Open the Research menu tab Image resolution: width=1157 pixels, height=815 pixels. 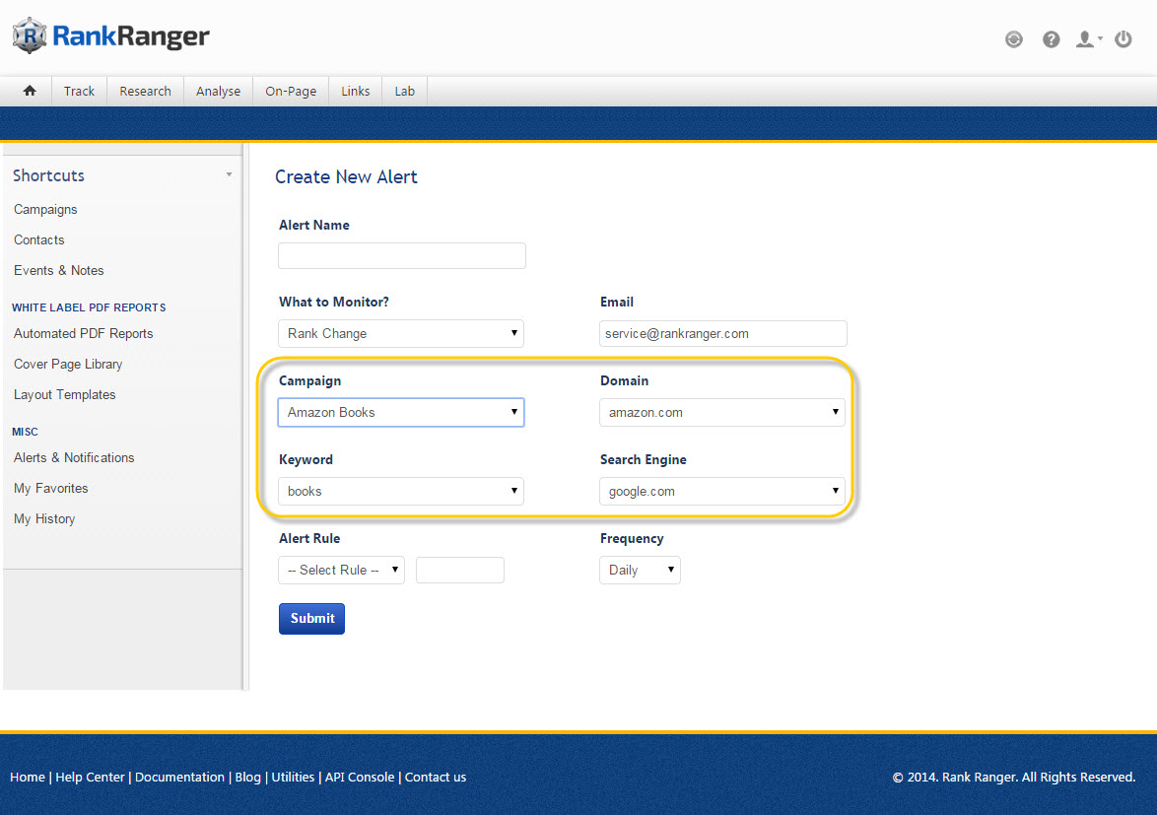click(x=145, y=91)
